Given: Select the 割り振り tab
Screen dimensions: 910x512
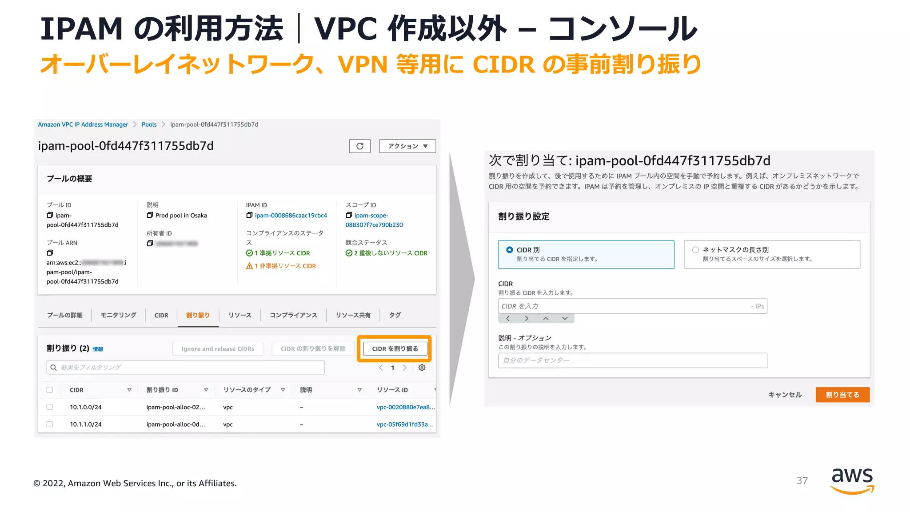Looking at the screenshot, I should point(198,315).
